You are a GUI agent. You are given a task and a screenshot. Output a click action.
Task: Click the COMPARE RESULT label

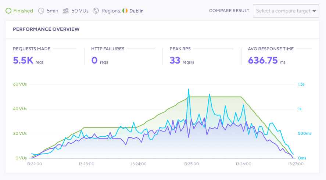[x=229, y=11]
